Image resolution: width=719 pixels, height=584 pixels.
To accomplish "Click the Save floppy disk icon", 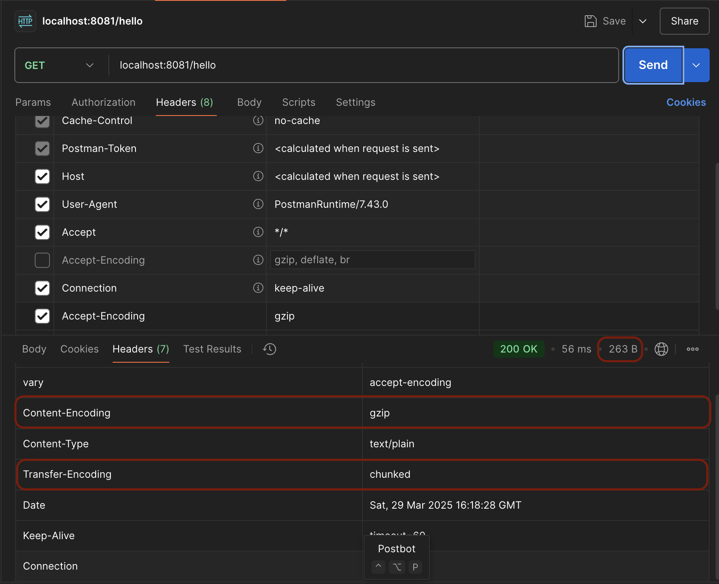I will pyautogui.click(x=590, y=21).
